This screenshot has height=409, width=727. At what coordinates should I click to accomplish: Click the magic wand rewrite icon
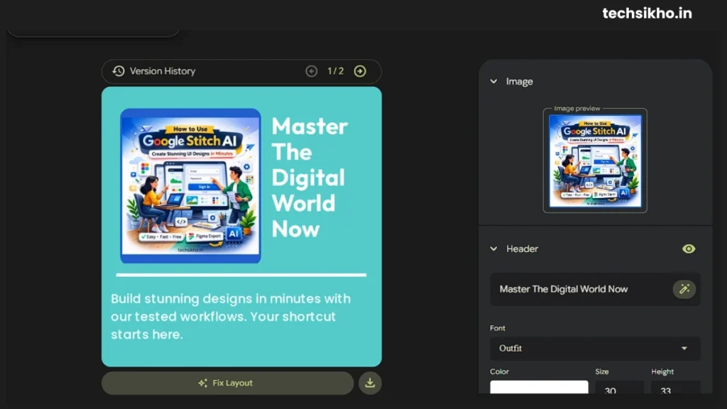684,289
